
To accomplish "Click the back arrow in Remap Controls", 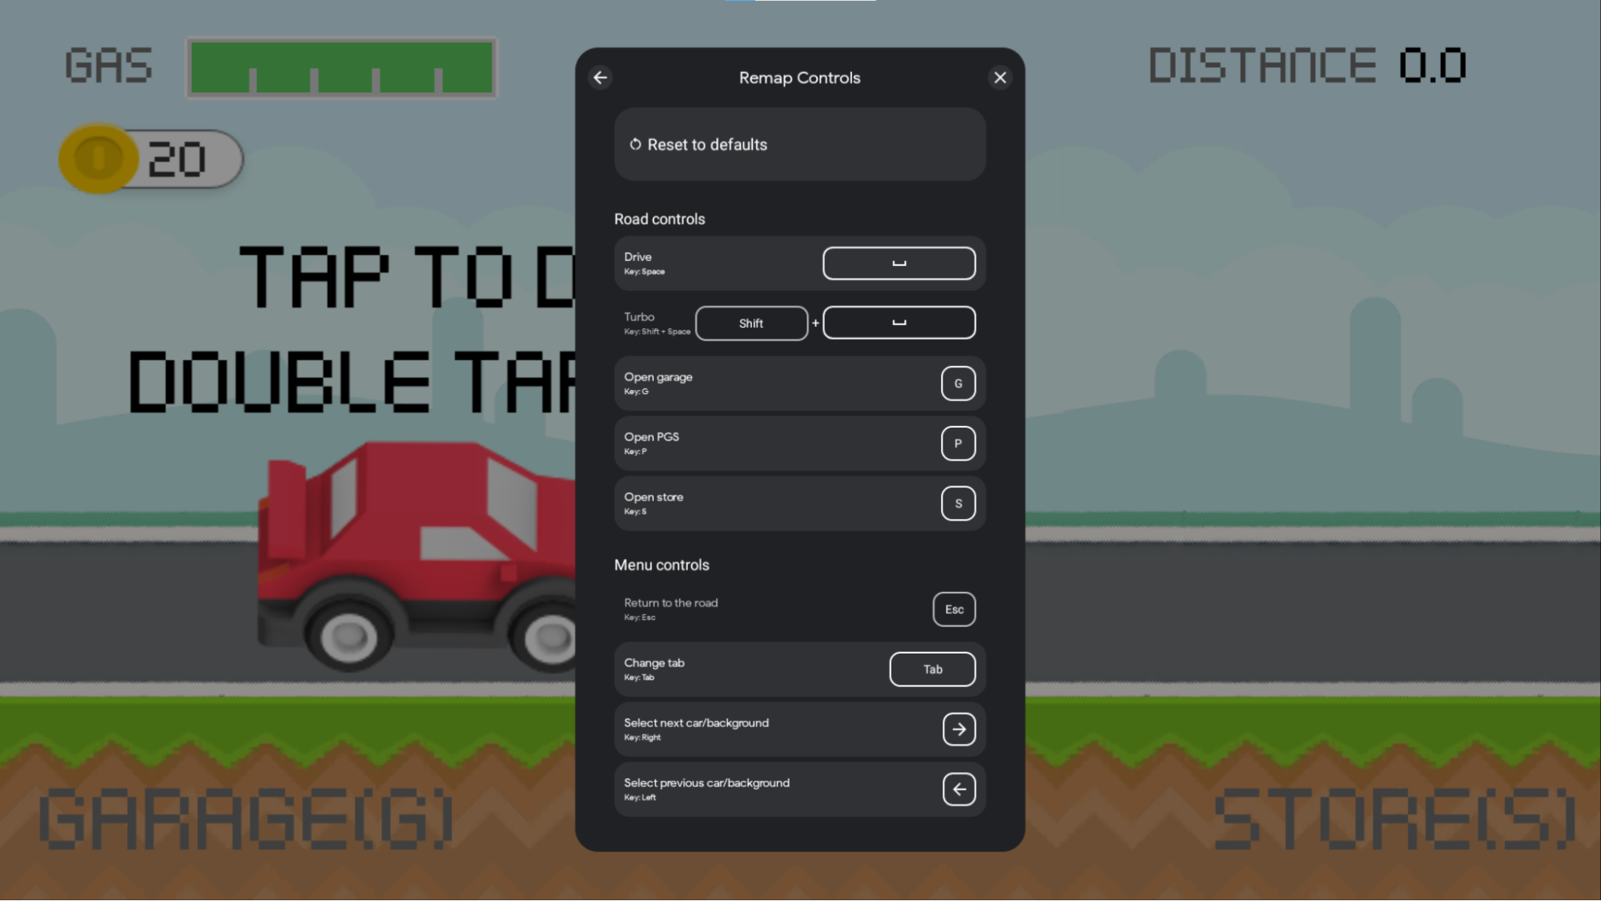I will (x=601, y=77).
